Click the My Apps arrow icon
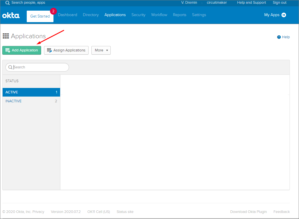299x219 pixels. [284, 15]
